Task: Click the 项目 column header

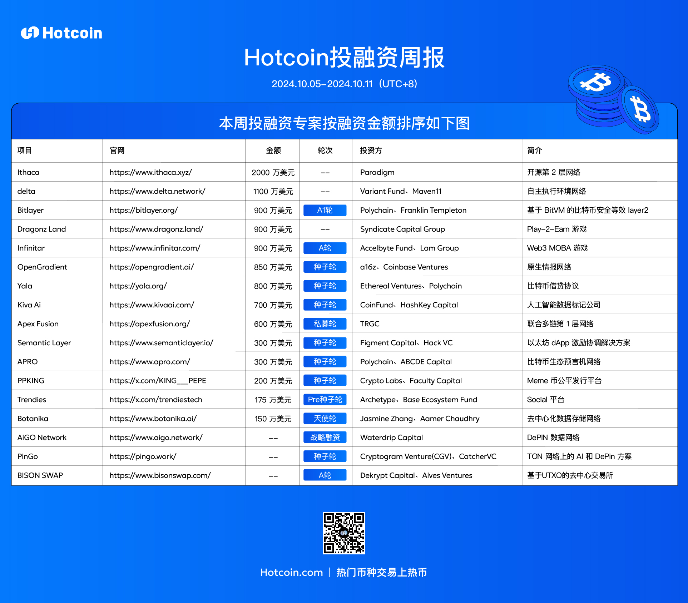Action: pyautogui.click(x=25, y=150)
